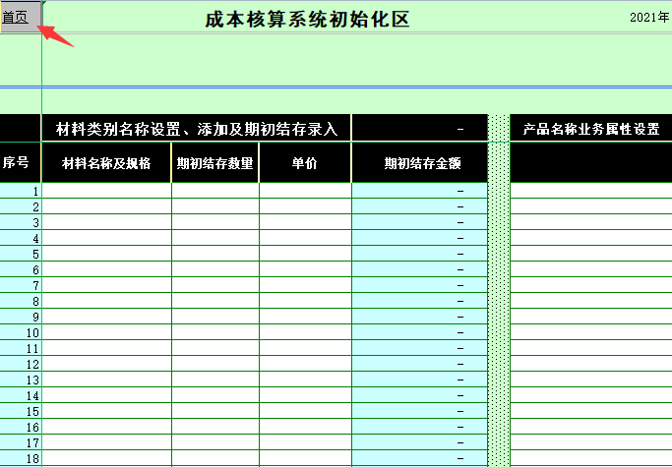
Task: Click material name cell in row 16
Action: (106, 427)
